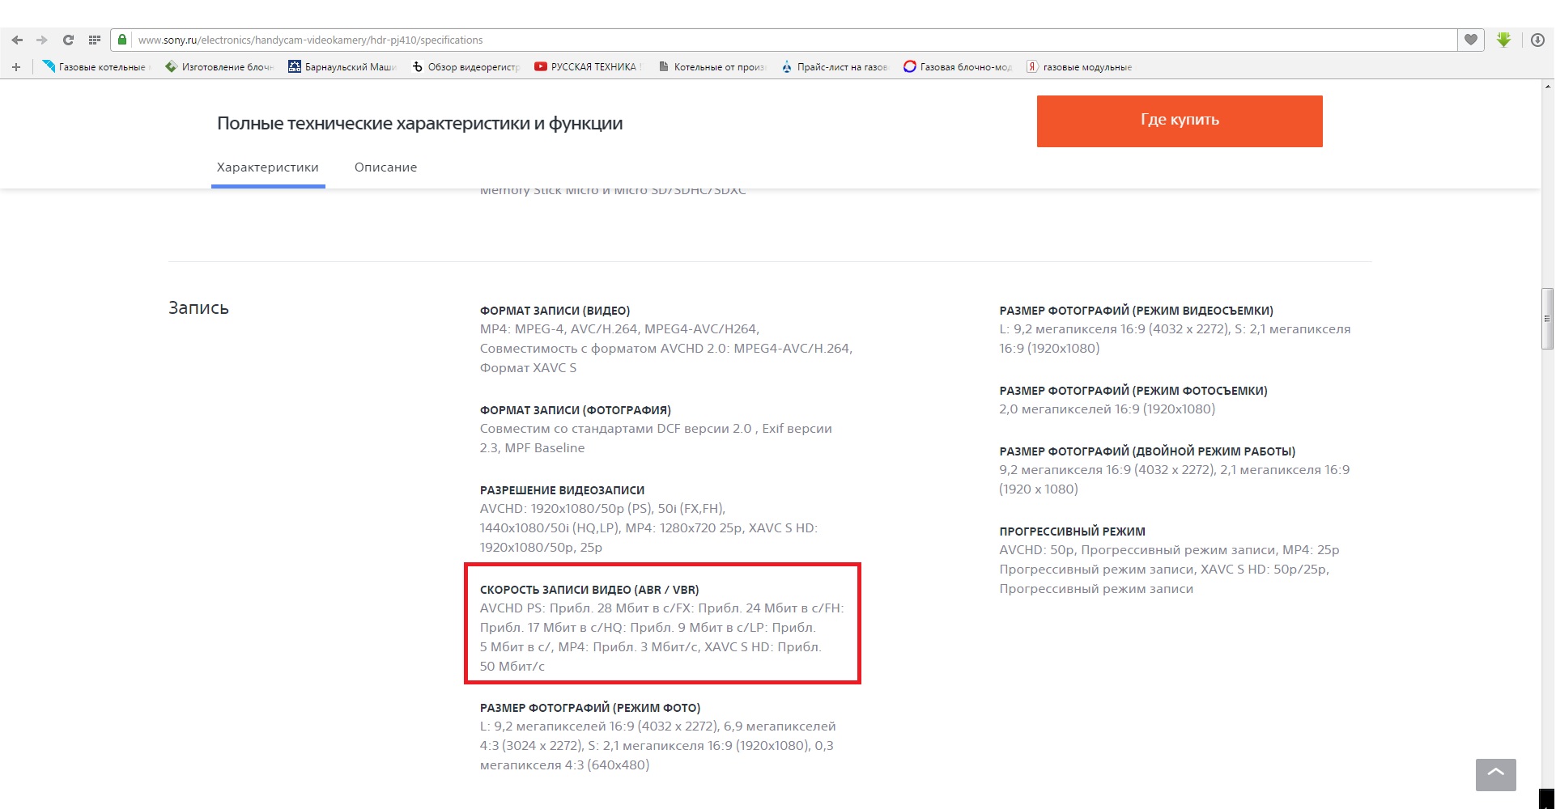Screen dimensions: 1556x809
Task: Open the Газовые котельные bookmark
Action: click(96, 67)
